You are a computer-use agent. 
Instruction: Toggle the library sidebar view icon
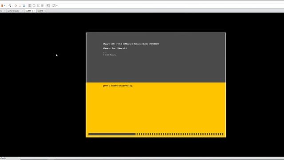point(30,6)
